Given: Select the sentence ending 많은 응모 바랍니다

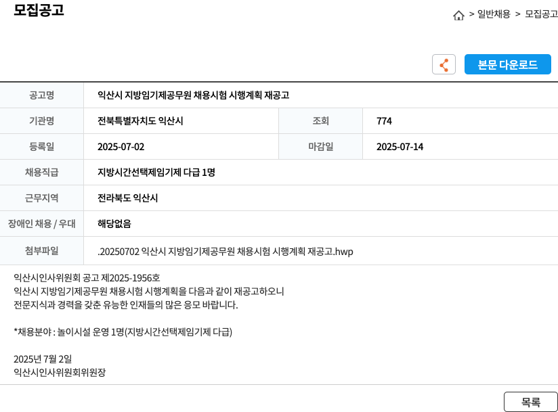Looking at the screenshot, I should (x=126, y=304).
